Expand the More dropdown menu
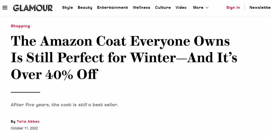Screen dimensions: 271x138 (201, 7)
